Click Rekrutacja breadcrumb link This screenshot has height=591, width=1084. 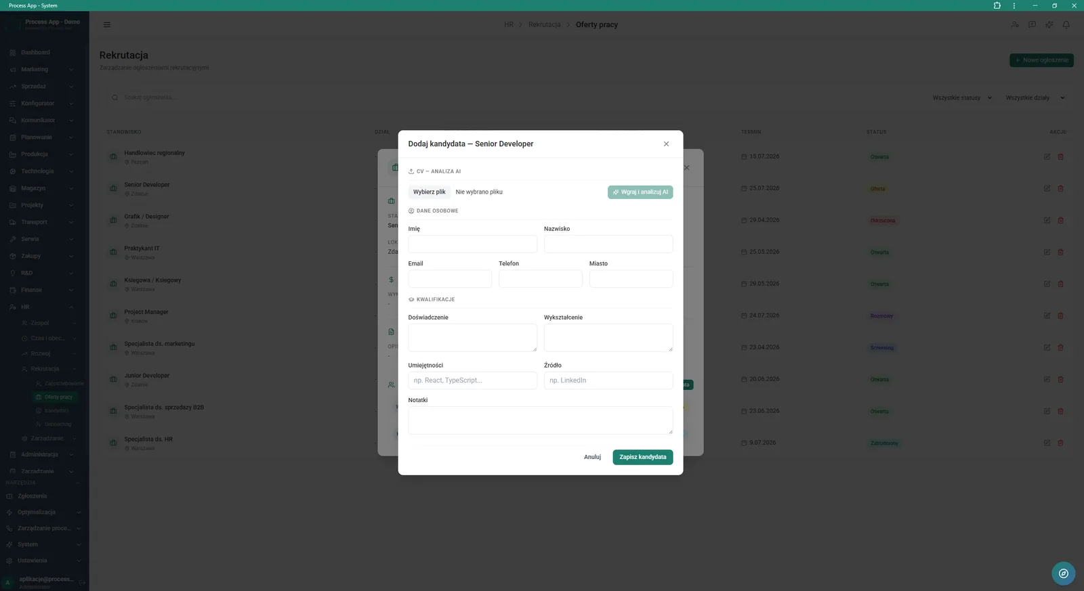coord(545,25)
